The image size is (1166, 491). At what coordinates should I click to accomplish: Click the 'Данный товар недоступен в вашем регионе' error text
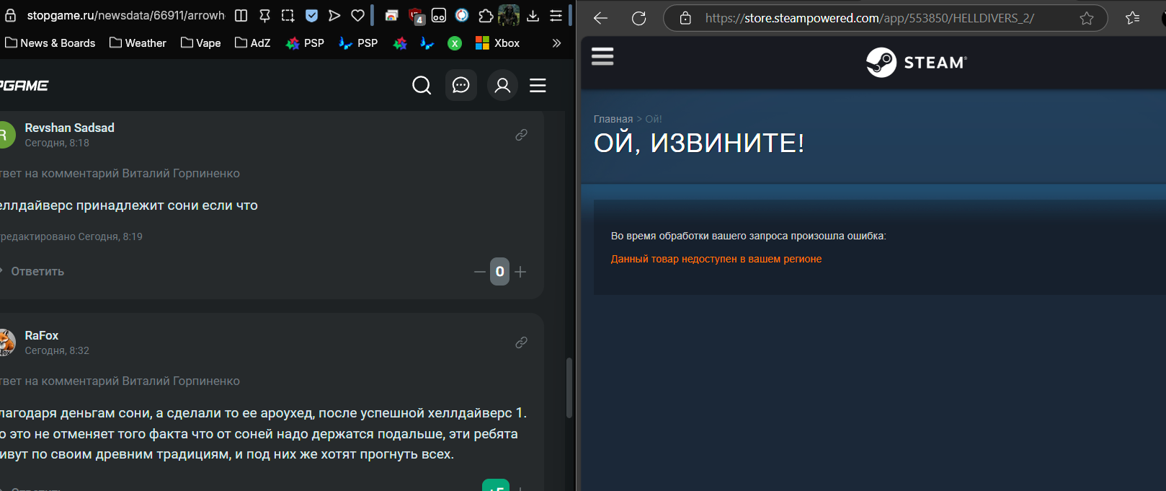point(716,259)
